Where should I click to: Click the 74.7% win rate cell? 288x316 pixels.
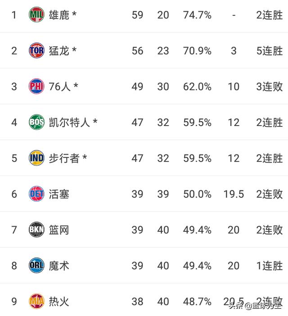click(x=197, y=15)
